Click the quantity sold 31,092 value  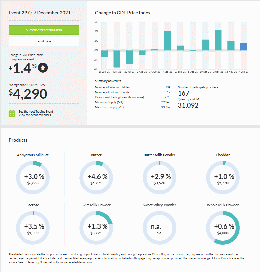coord(188,105)
